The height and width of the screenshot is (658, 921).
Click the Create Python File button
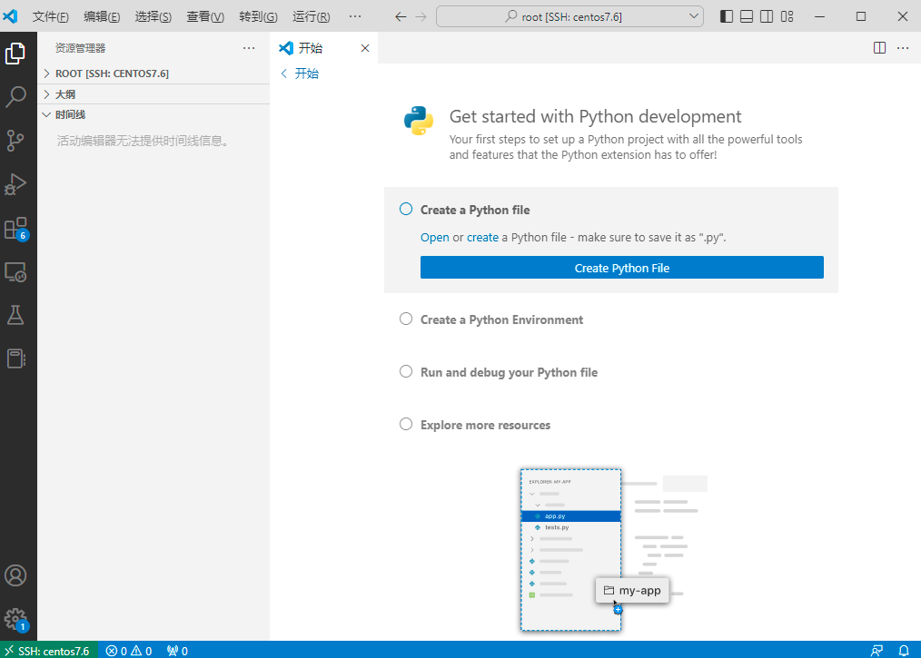(x=621, y=268)
